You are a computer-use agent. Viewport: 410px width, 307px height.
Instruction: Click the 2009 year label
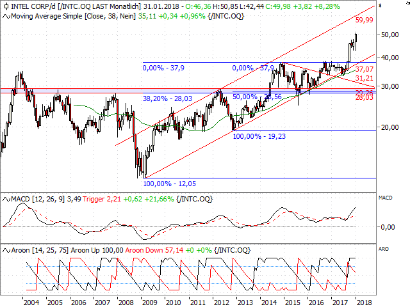(x=150, y=303)
